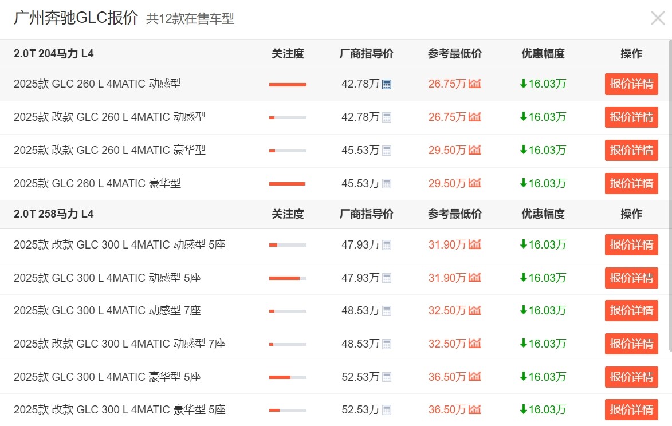Select model 2025款 GLC 300 L 动感型 7座 (non-改款)
Image resolution: width=672 pixels, height=426 pixels.
(x=107, y=310)
